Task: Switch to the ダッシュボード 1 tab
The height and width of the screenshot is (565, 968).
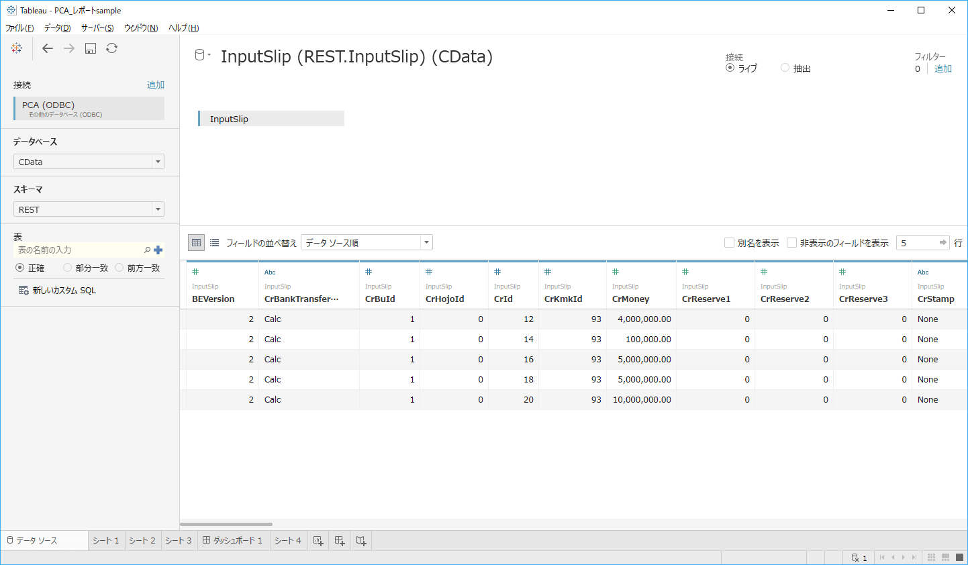Action: pyautogui.click(x=233, y=541)
